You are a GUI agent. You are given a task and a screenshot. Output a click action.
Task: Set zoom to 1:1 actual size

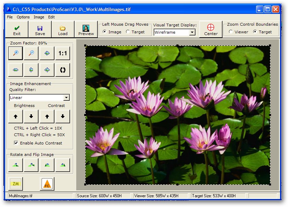63,53
